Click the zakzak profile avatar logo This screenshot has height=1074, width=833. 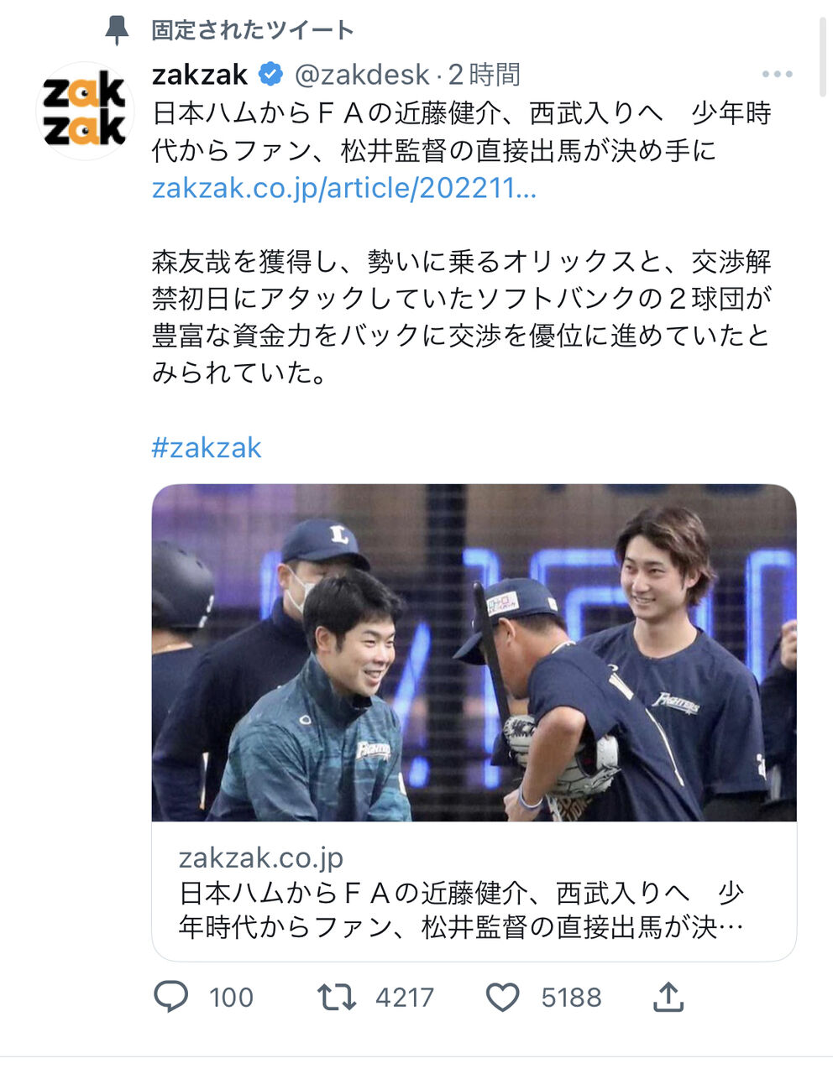pyautogui.click(x=85, y=111)
